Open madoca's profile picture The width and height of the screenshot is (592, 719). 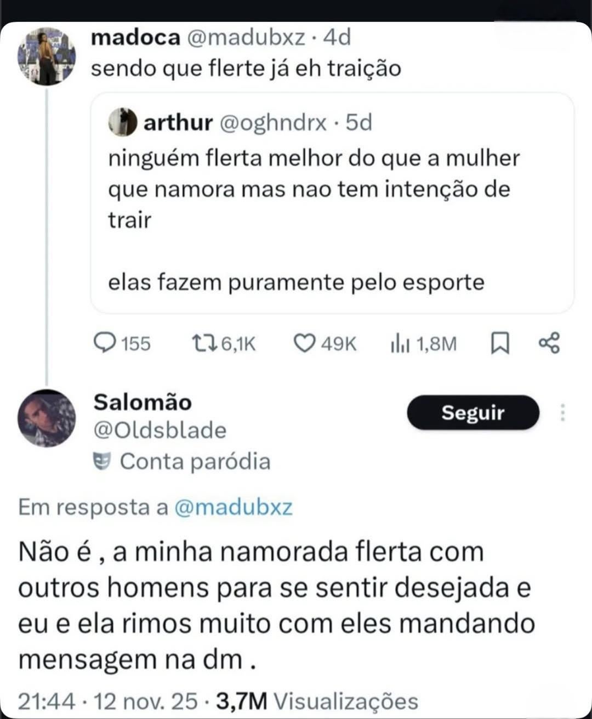(x=47, y=56)
